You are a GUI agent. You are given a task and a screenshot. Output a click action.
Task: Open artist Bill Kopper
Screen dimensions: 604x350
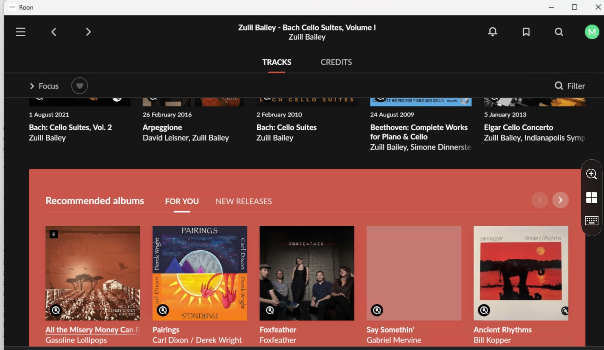pyautogui.click(x=492, y=340)
